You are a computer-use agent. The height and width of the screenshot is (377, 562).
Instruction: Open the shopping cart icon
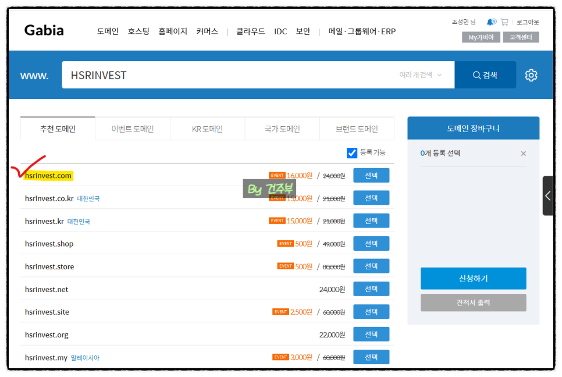504,22
